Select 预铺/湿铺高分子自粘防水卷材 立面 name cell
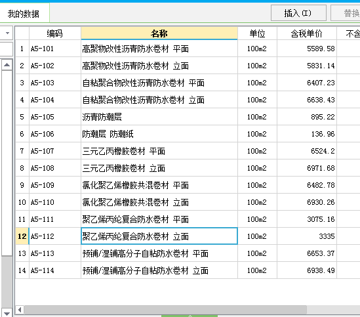This screenshot has height=317, width=360. [x=159, y=270]
